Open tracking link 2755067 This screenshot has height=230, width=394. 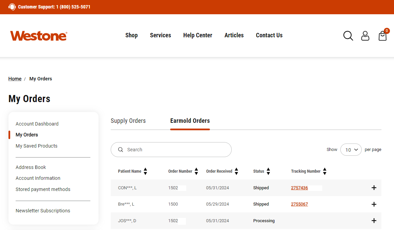[x=299, y=204]
